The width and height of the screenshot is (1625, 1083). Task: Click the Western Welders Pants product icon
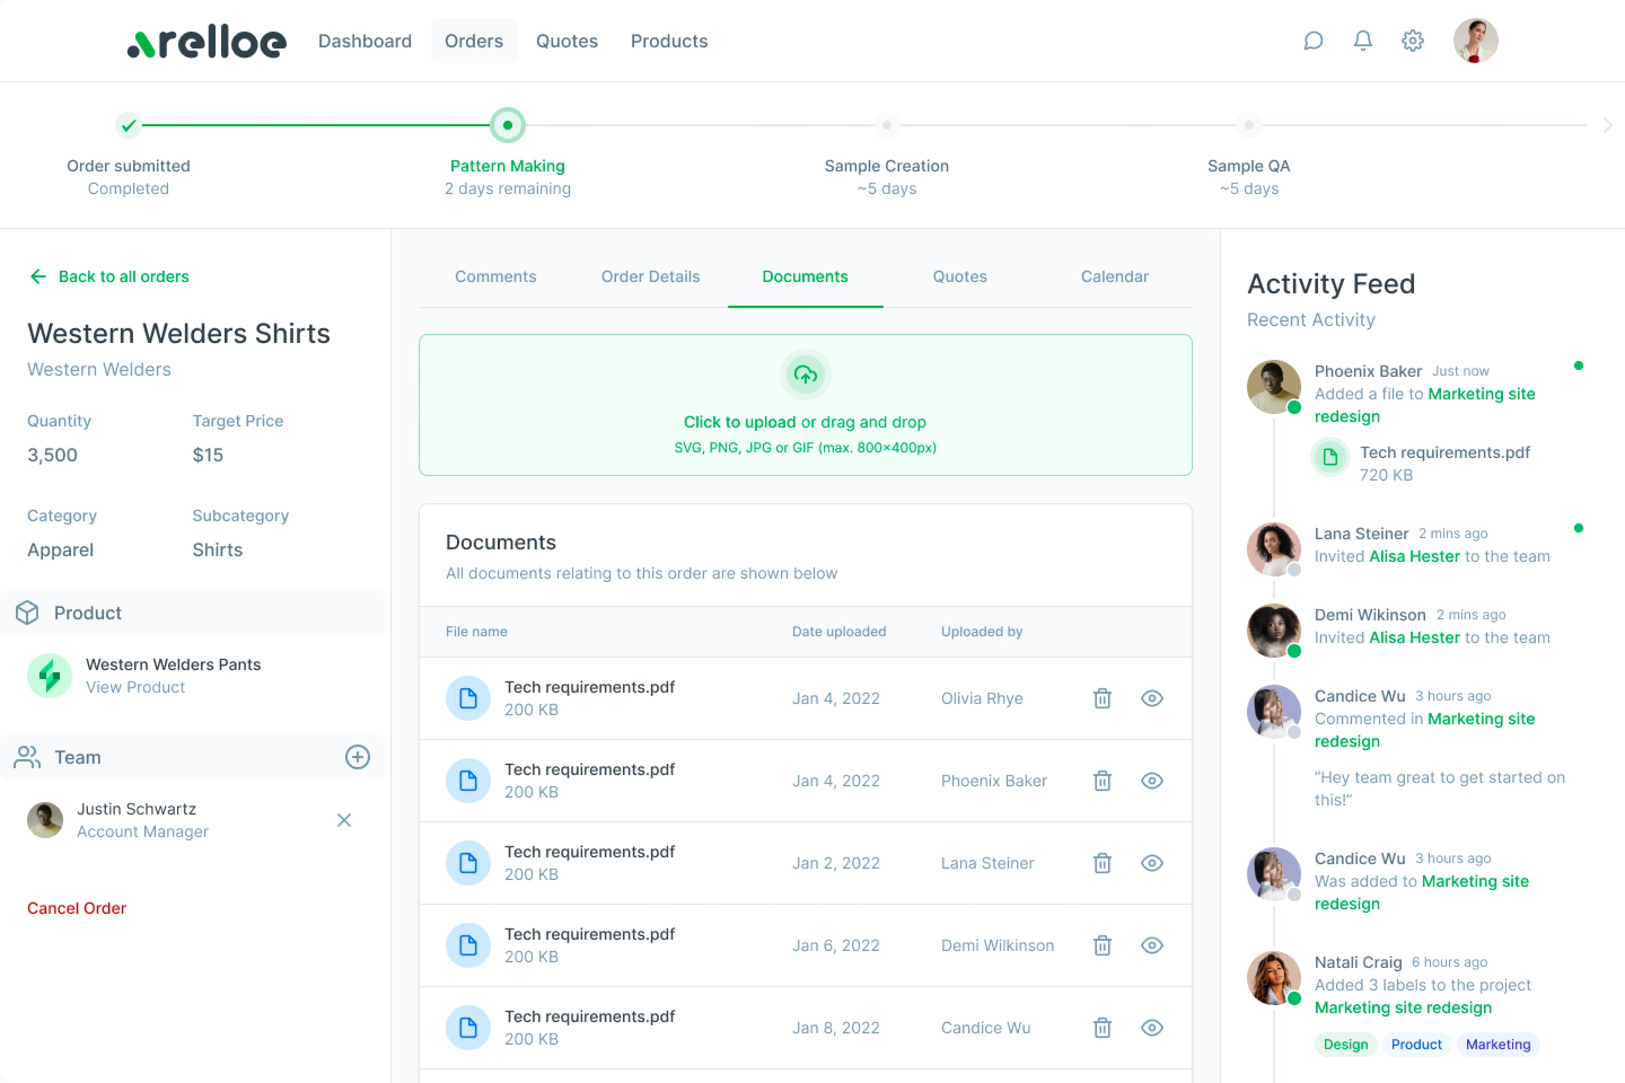coord(49,676)
